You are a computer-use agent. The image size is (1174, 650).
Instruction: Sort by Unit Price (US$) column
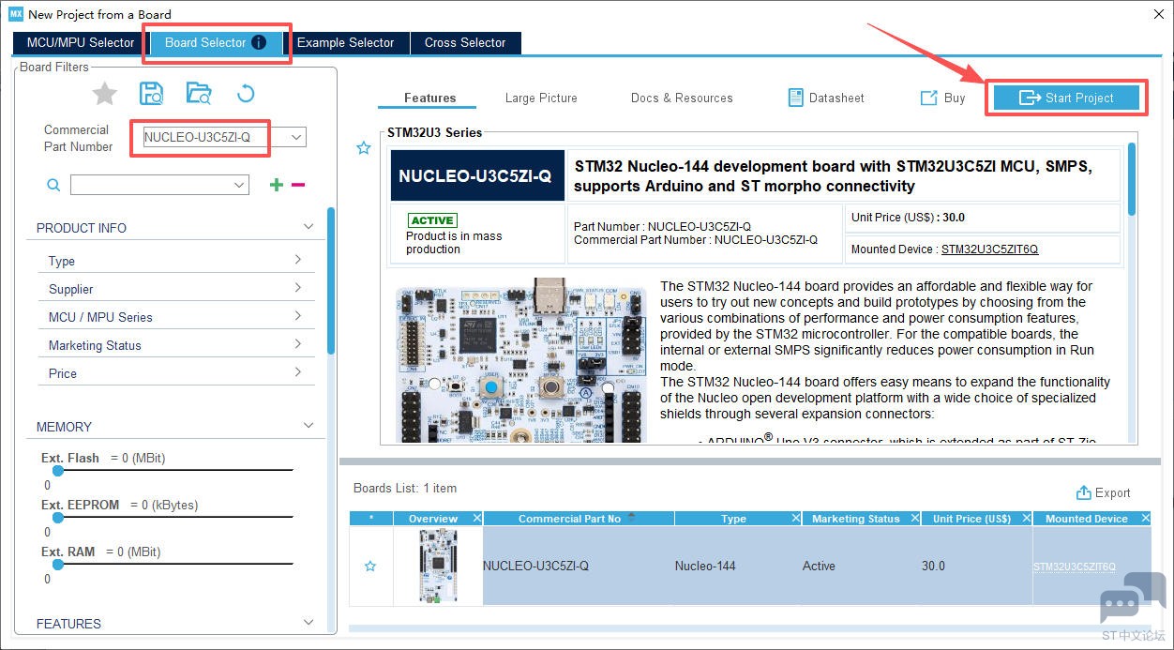(x=971, y=518)
